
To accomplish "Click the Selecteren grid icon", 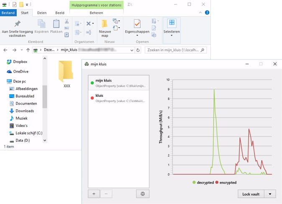I will coord(172,23).
